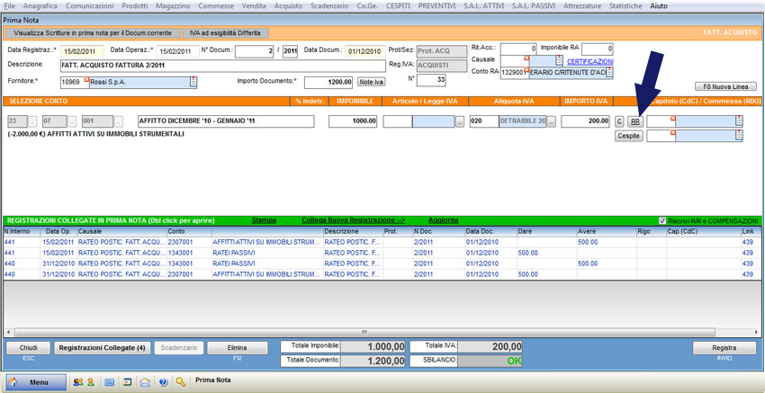
Task: Click the small window icon in bottom toolbar
Action: pos(127,381)
